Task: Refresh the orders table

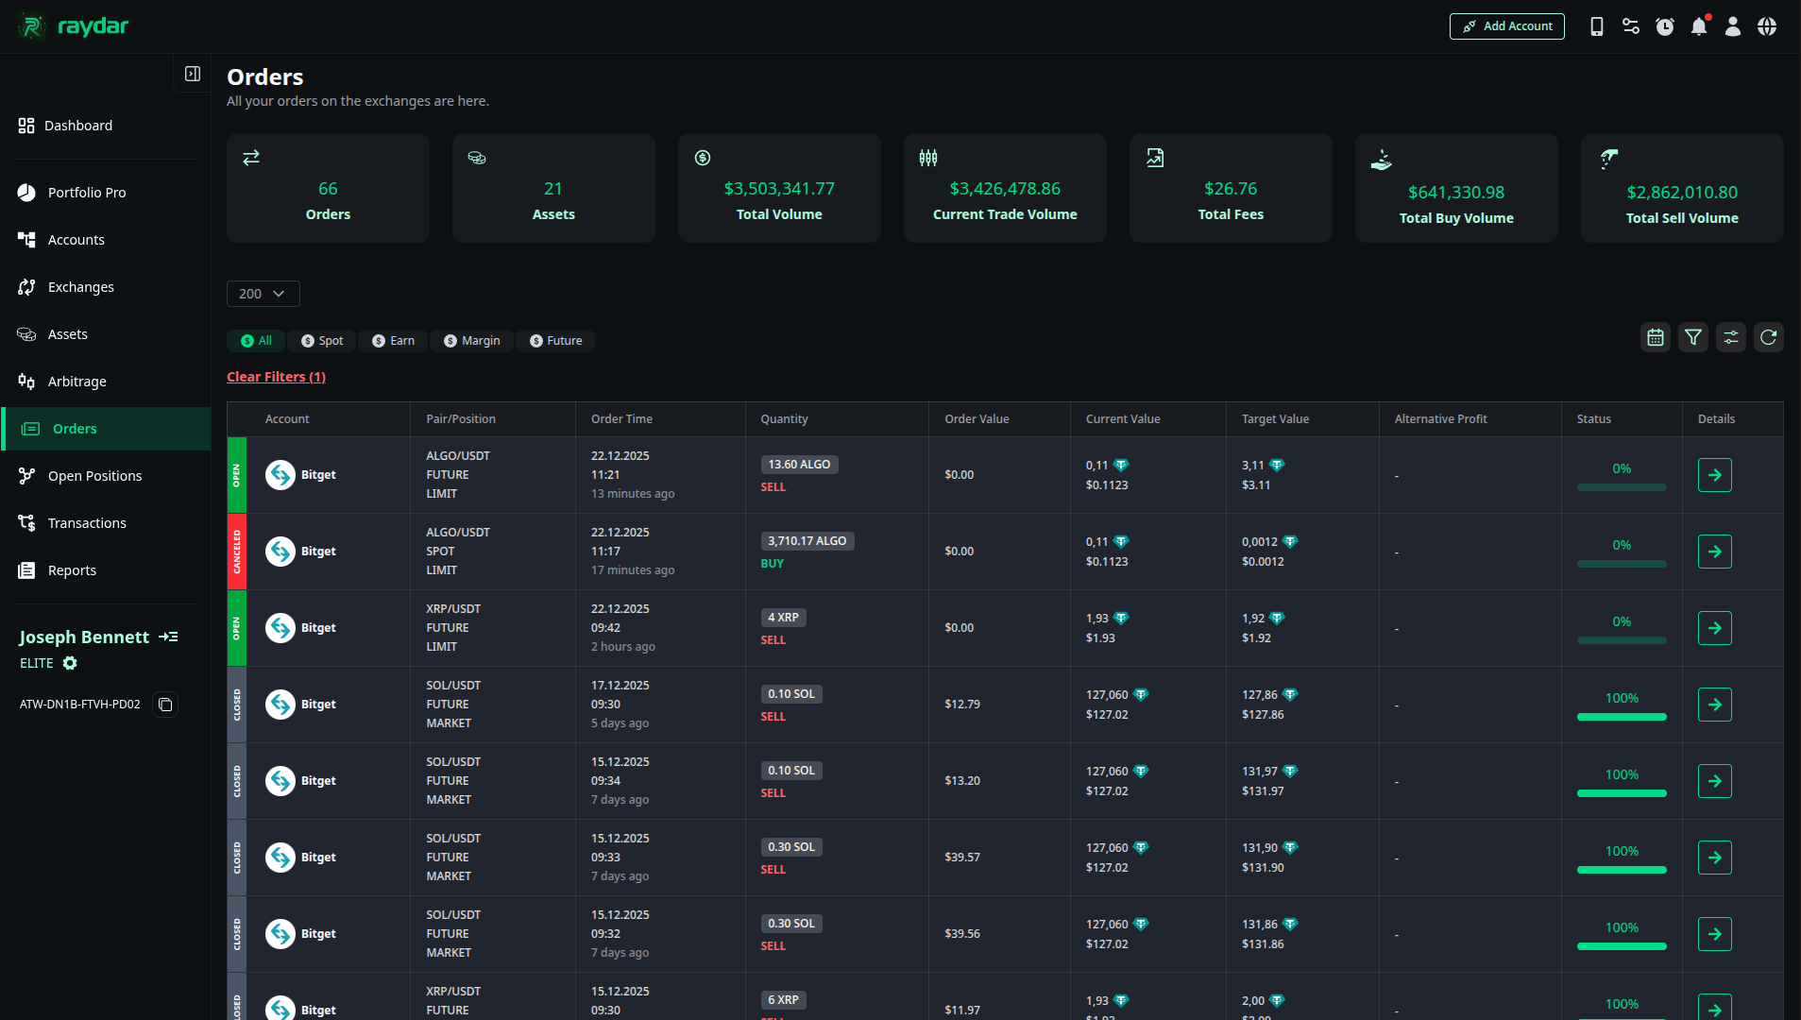Action: click(1768, 337)
